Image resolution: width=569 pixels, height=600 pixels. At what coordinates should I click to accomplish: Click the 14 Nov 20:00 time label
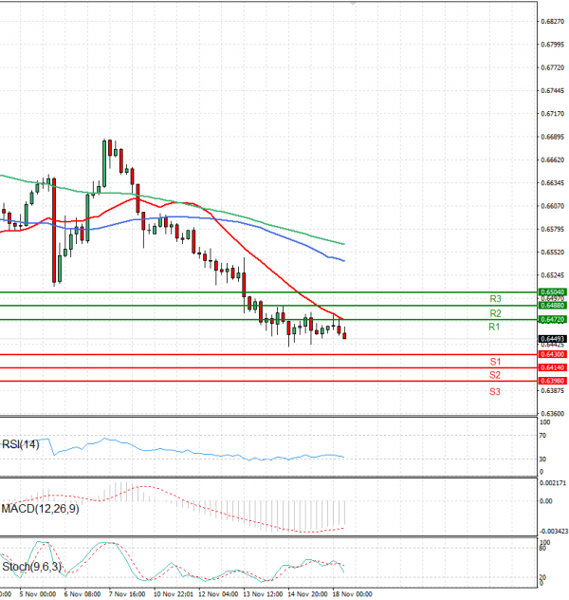[x=307, y=594]
